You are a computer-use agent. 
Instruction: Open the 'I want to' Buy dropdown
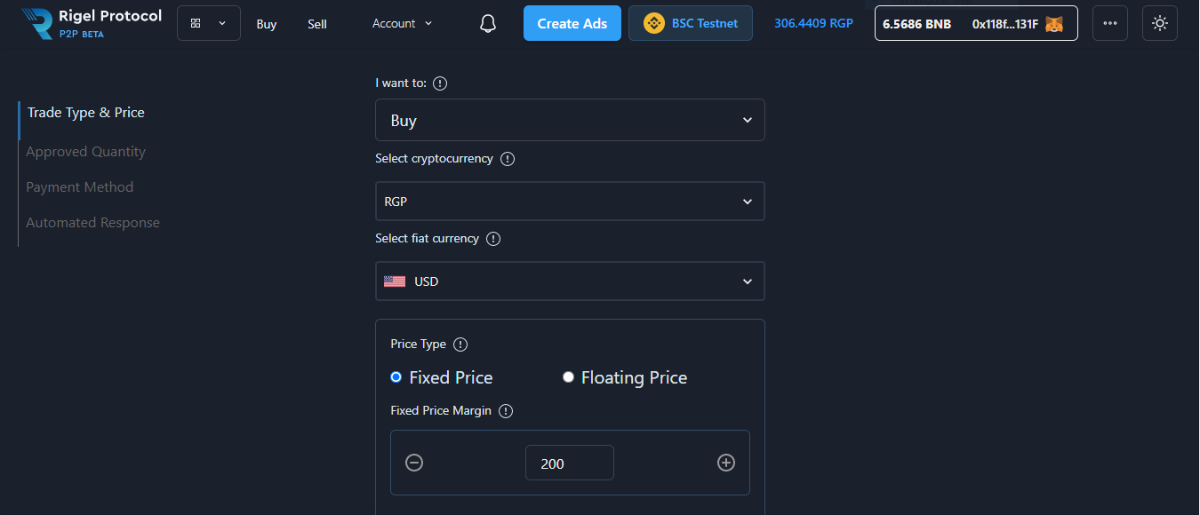[570, 120]
